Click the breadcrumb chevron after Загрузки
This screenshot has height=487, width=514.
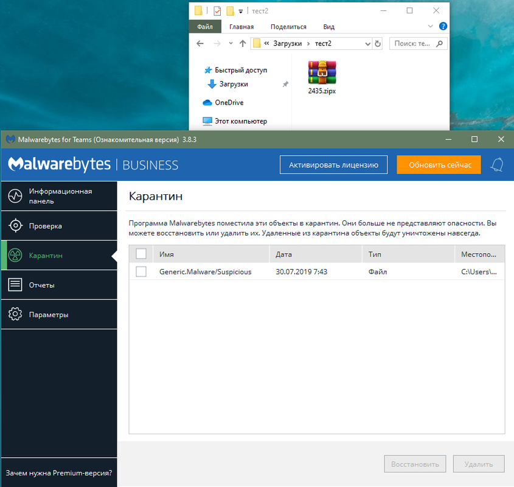click(x=308, y=43)
